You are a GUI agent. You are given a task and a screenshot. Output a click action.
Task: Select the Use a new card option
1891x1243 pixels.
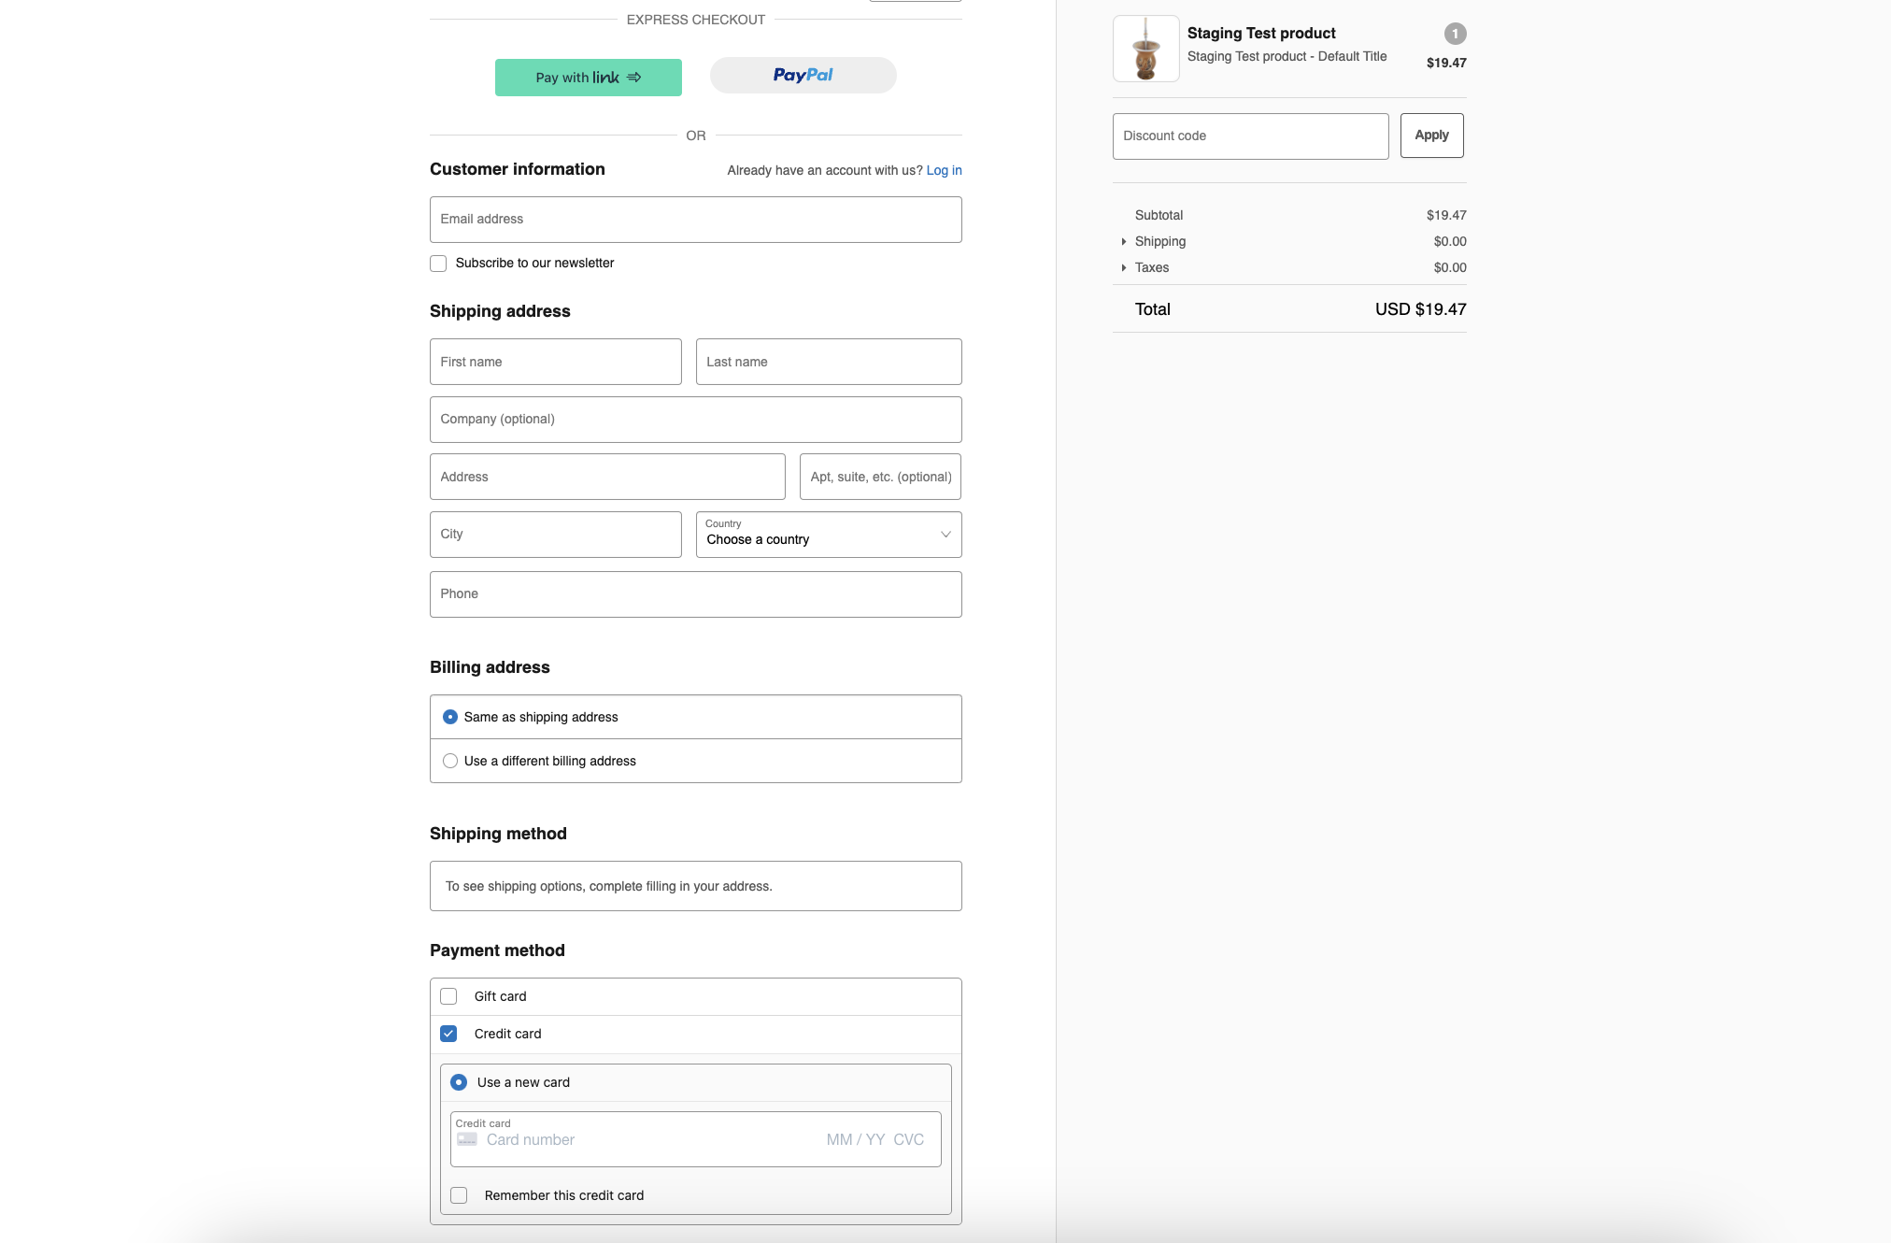(x=459, y=1081)
